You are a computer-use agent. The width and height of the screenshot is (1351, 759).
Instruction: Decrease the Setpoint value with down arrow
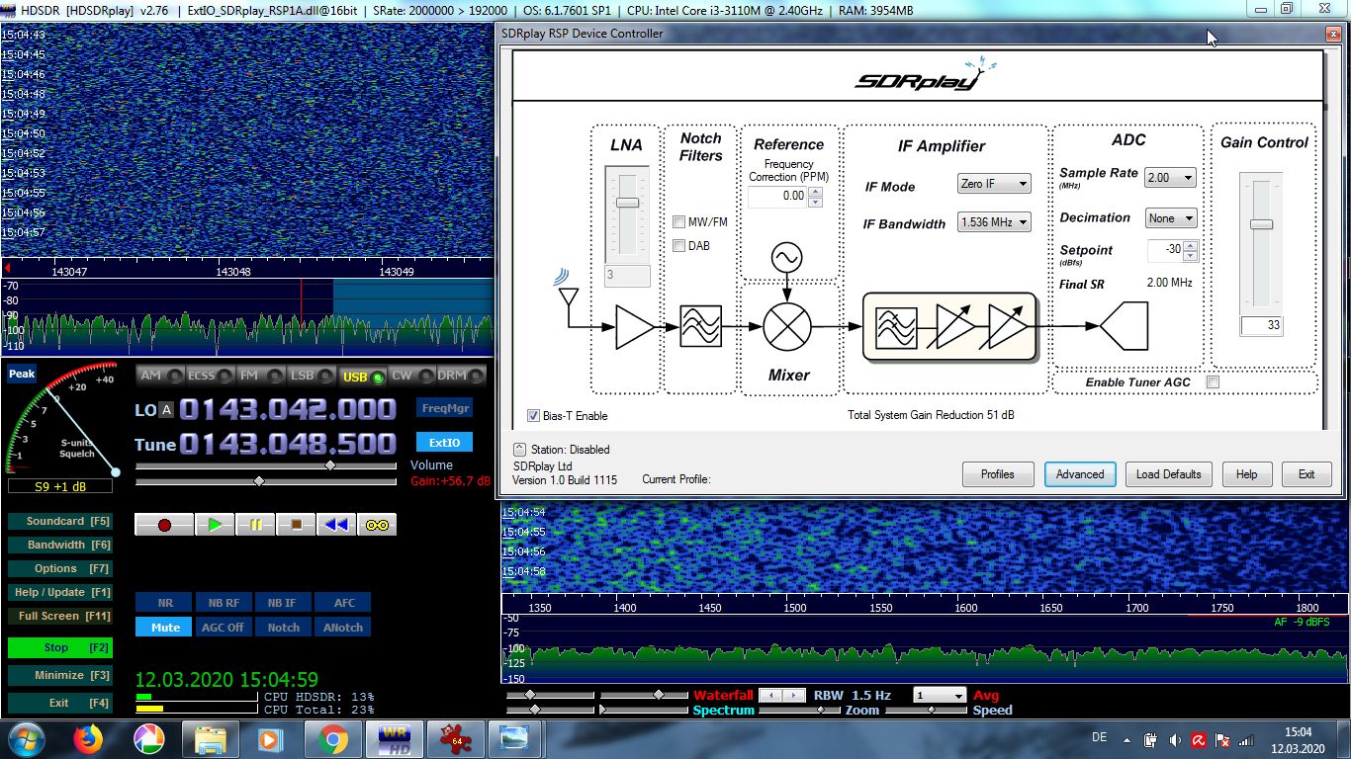point(1191,256)
